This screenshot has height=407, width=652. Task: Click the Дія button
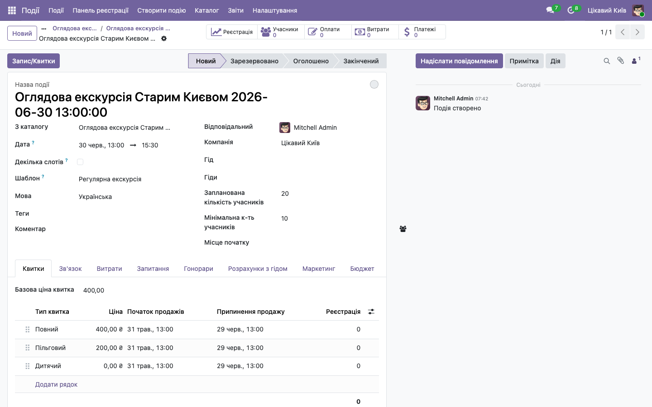556,61
